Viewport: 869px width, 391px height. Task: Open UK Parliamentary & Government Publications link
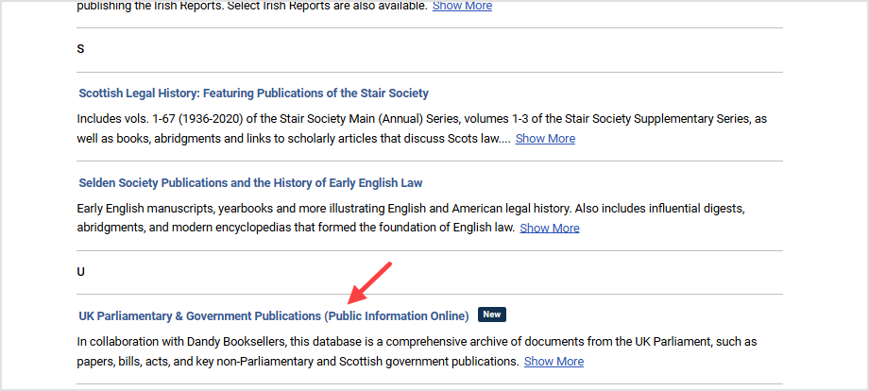tap(274, 315)
